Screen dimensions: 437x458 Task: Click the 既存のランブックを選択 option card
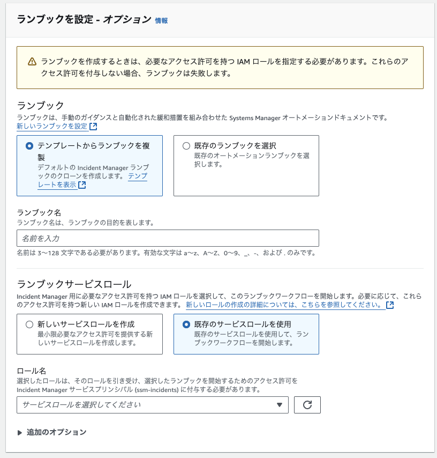pos(246,166)
